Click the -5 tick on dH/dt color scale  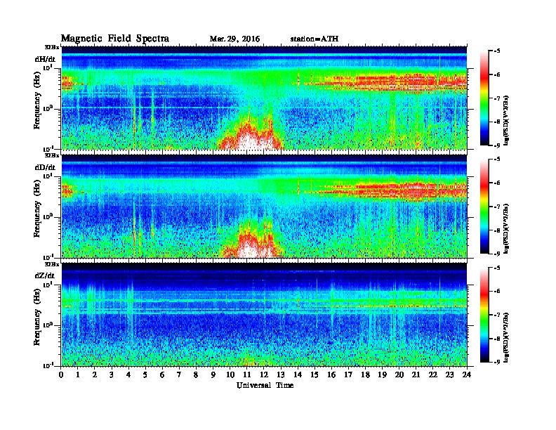(498, 51)
